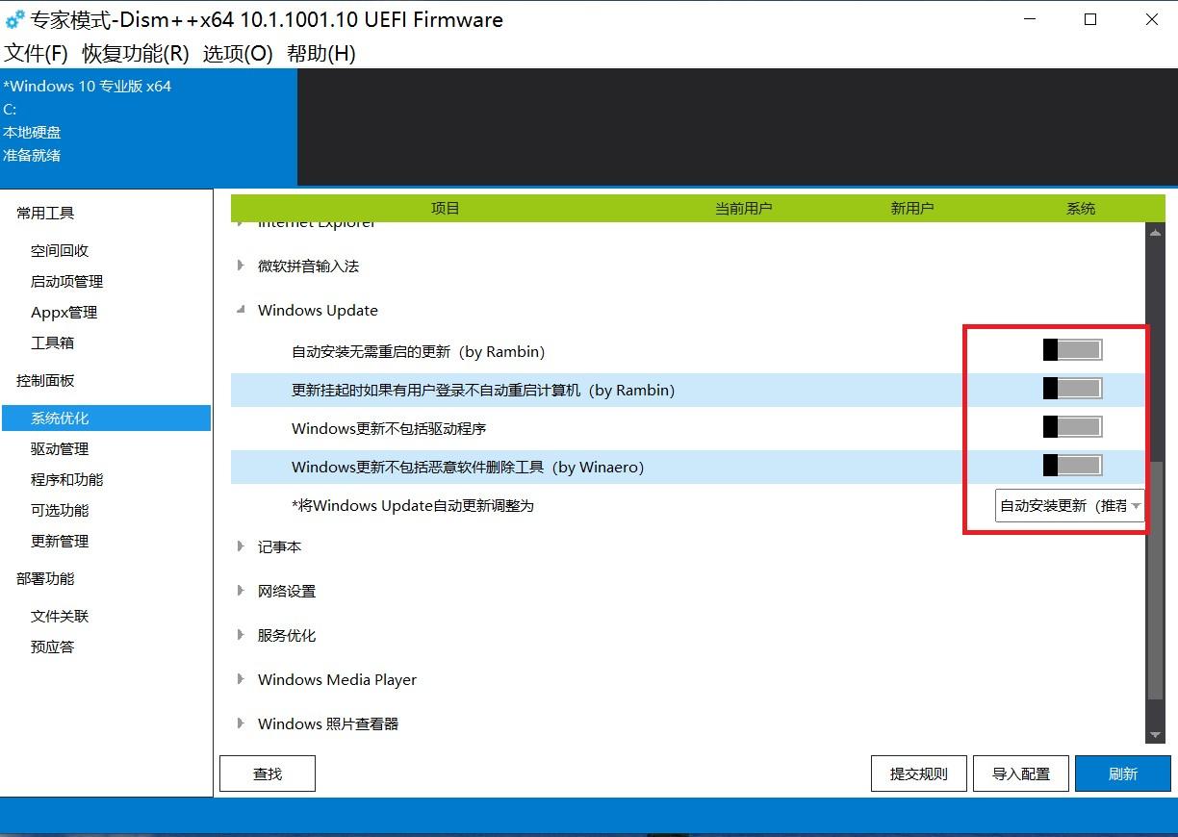
Task: Expand the Windows Media Player group
Action: click(241, 679)
